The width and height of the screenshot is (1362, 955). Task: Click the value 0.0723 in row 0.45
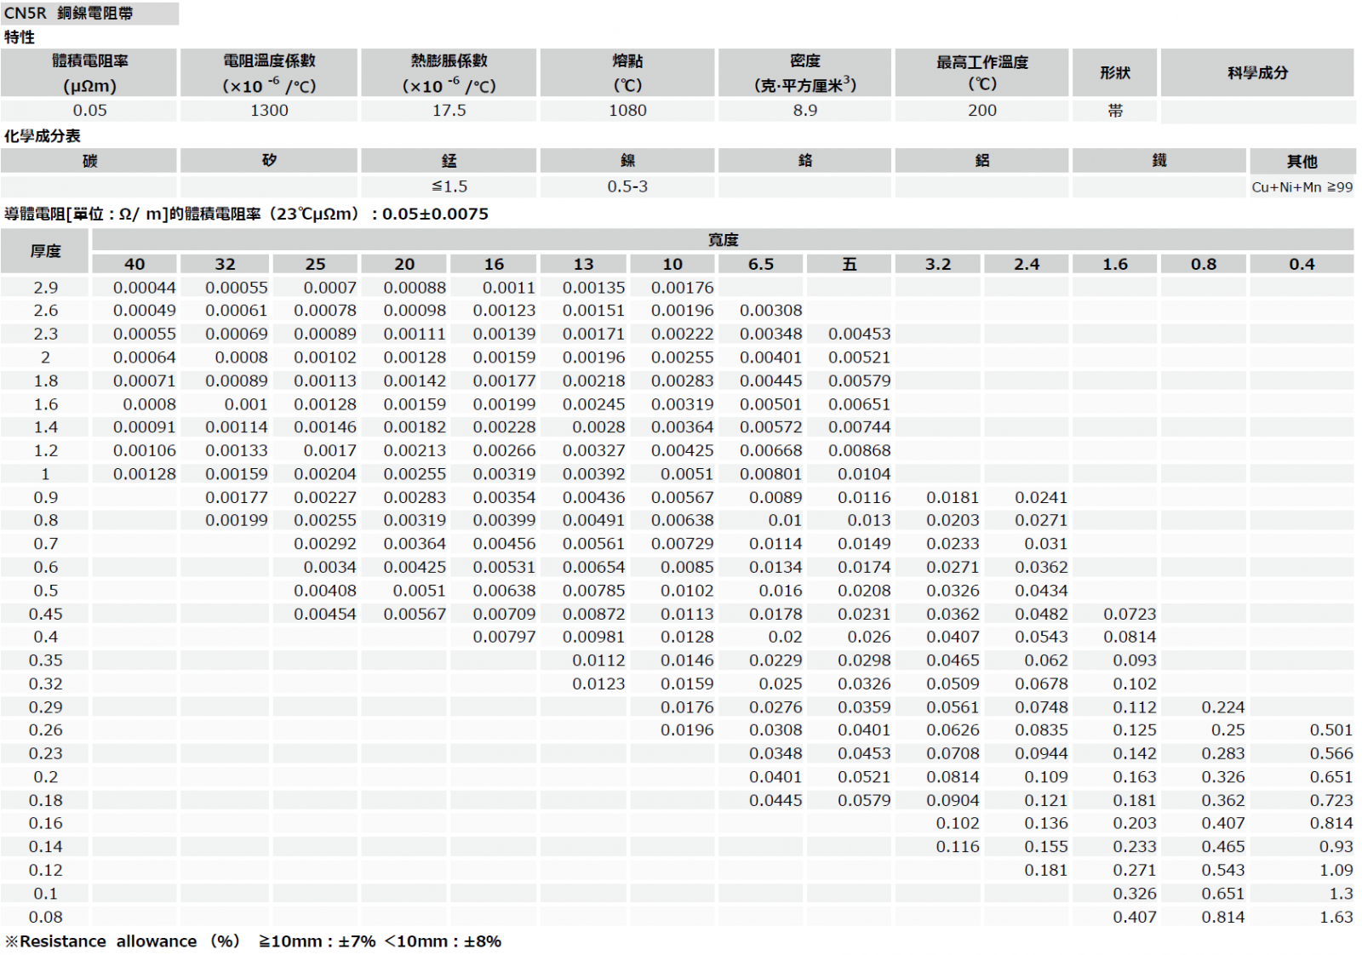(x=1130, y=614)
